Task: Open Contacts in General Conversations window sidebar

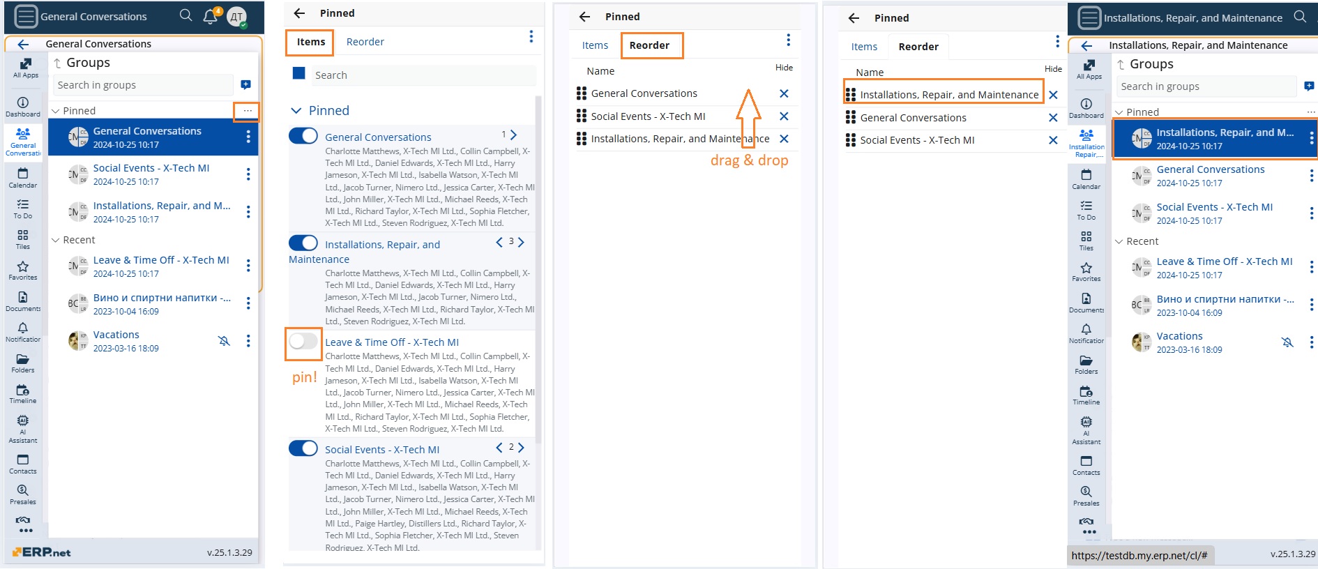Action: [23, 464]
